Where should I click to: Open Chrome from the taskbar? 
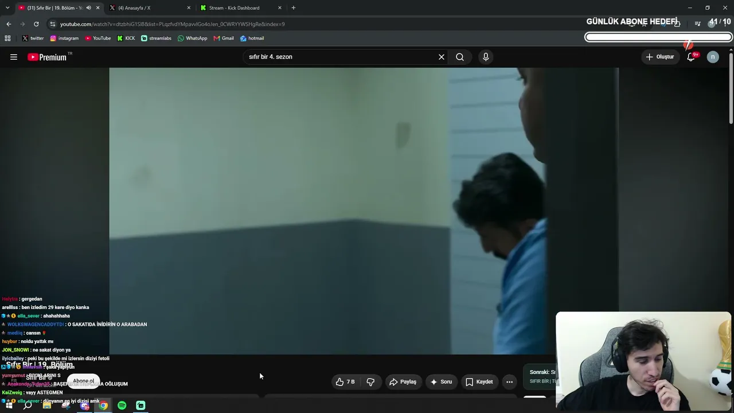point(103,406)
